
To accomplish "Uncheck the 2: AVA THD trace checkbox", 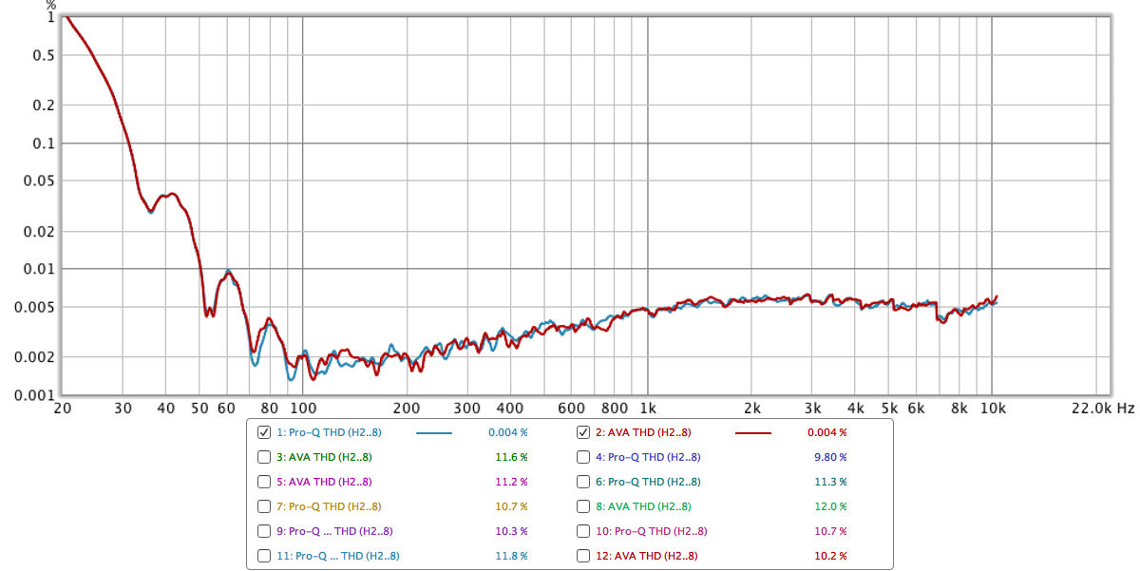I will coord(584,432).
